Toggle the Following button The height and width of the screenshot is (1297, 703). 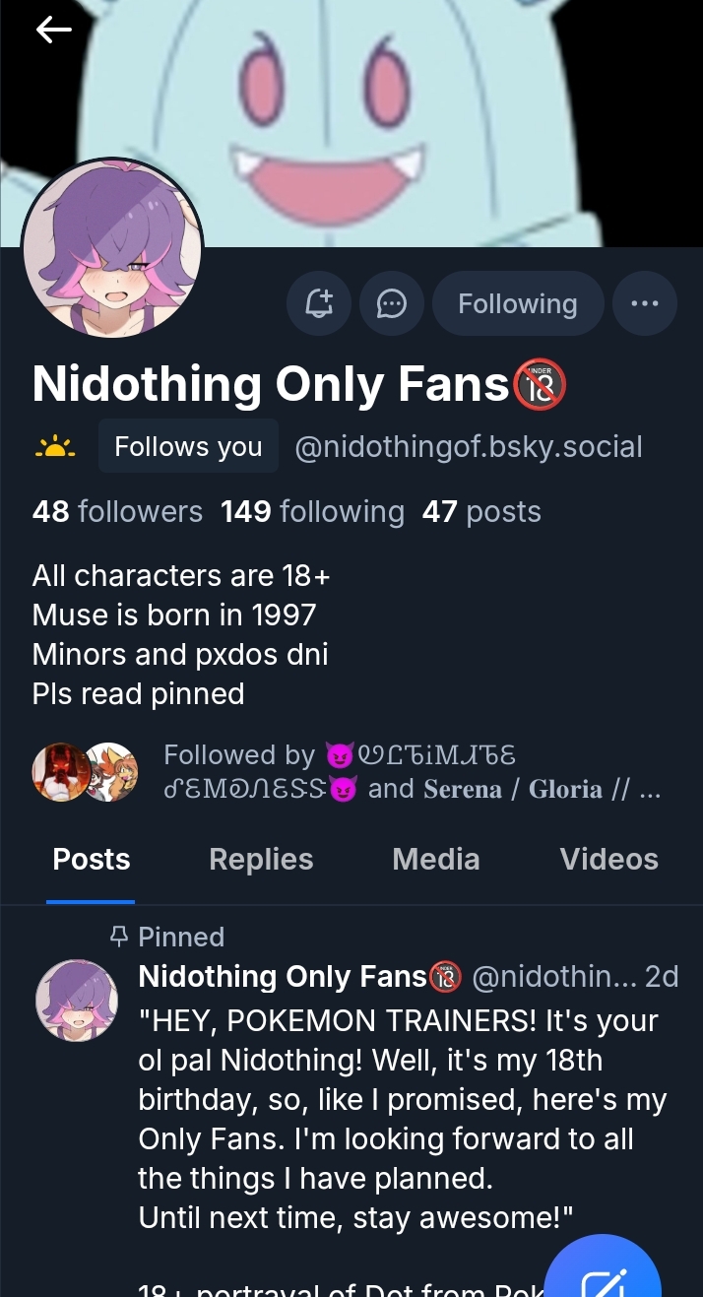point(518,303)
